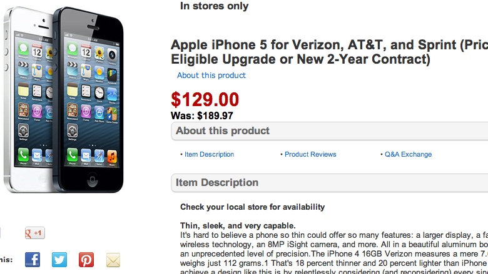Share this product on Facebook
This screenshot has height=274, width=488.
[x=33, y=260]
